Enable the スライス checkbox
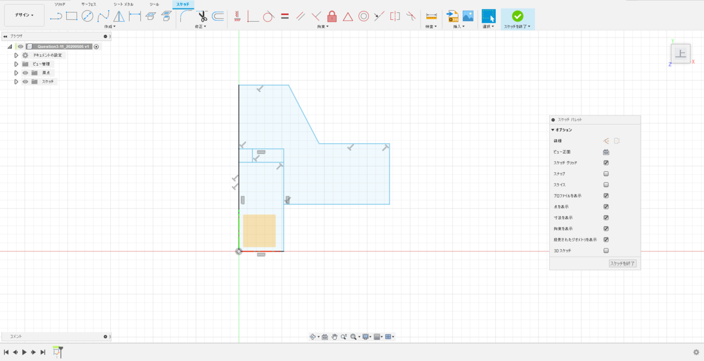 (606, 185)
